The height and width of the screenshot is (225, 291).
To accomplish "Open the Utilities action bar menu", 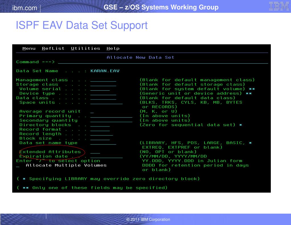I will [86, 48].
